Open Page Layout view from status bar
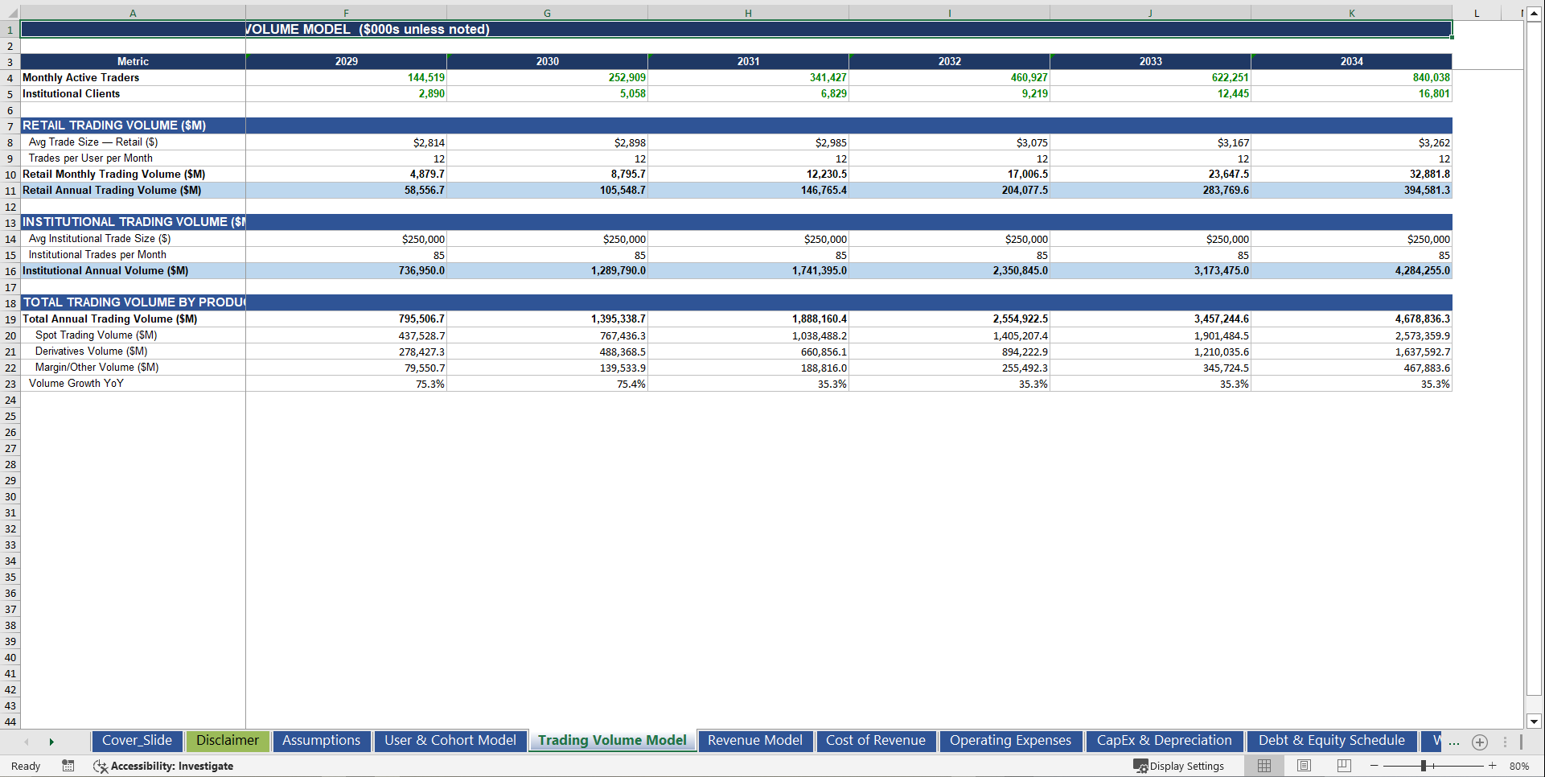 tap(1304, 766)
